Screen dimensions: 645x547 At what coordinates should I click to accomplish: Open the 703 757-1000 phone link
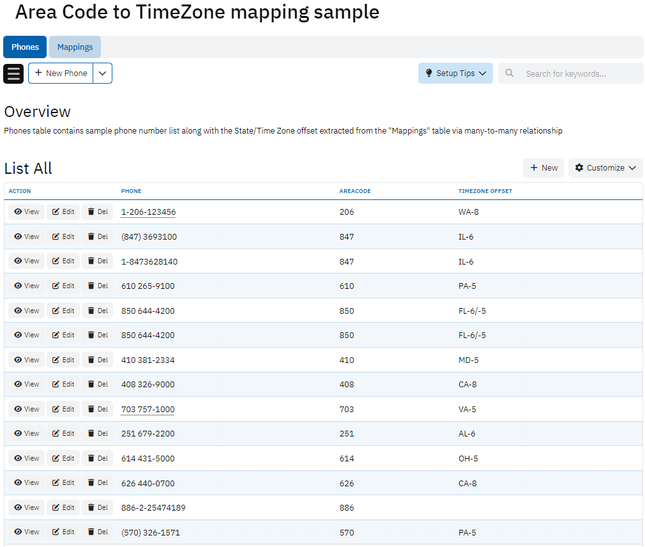[148, 410]
